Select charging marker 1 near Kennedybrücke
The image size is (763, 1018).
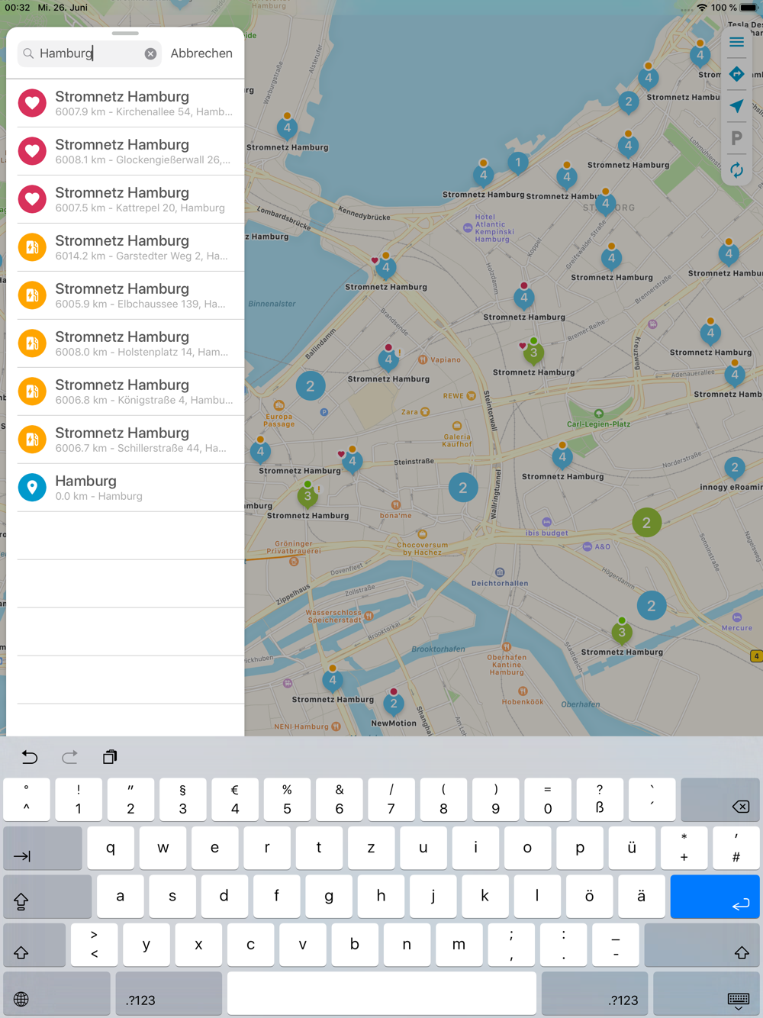(518, 162)
